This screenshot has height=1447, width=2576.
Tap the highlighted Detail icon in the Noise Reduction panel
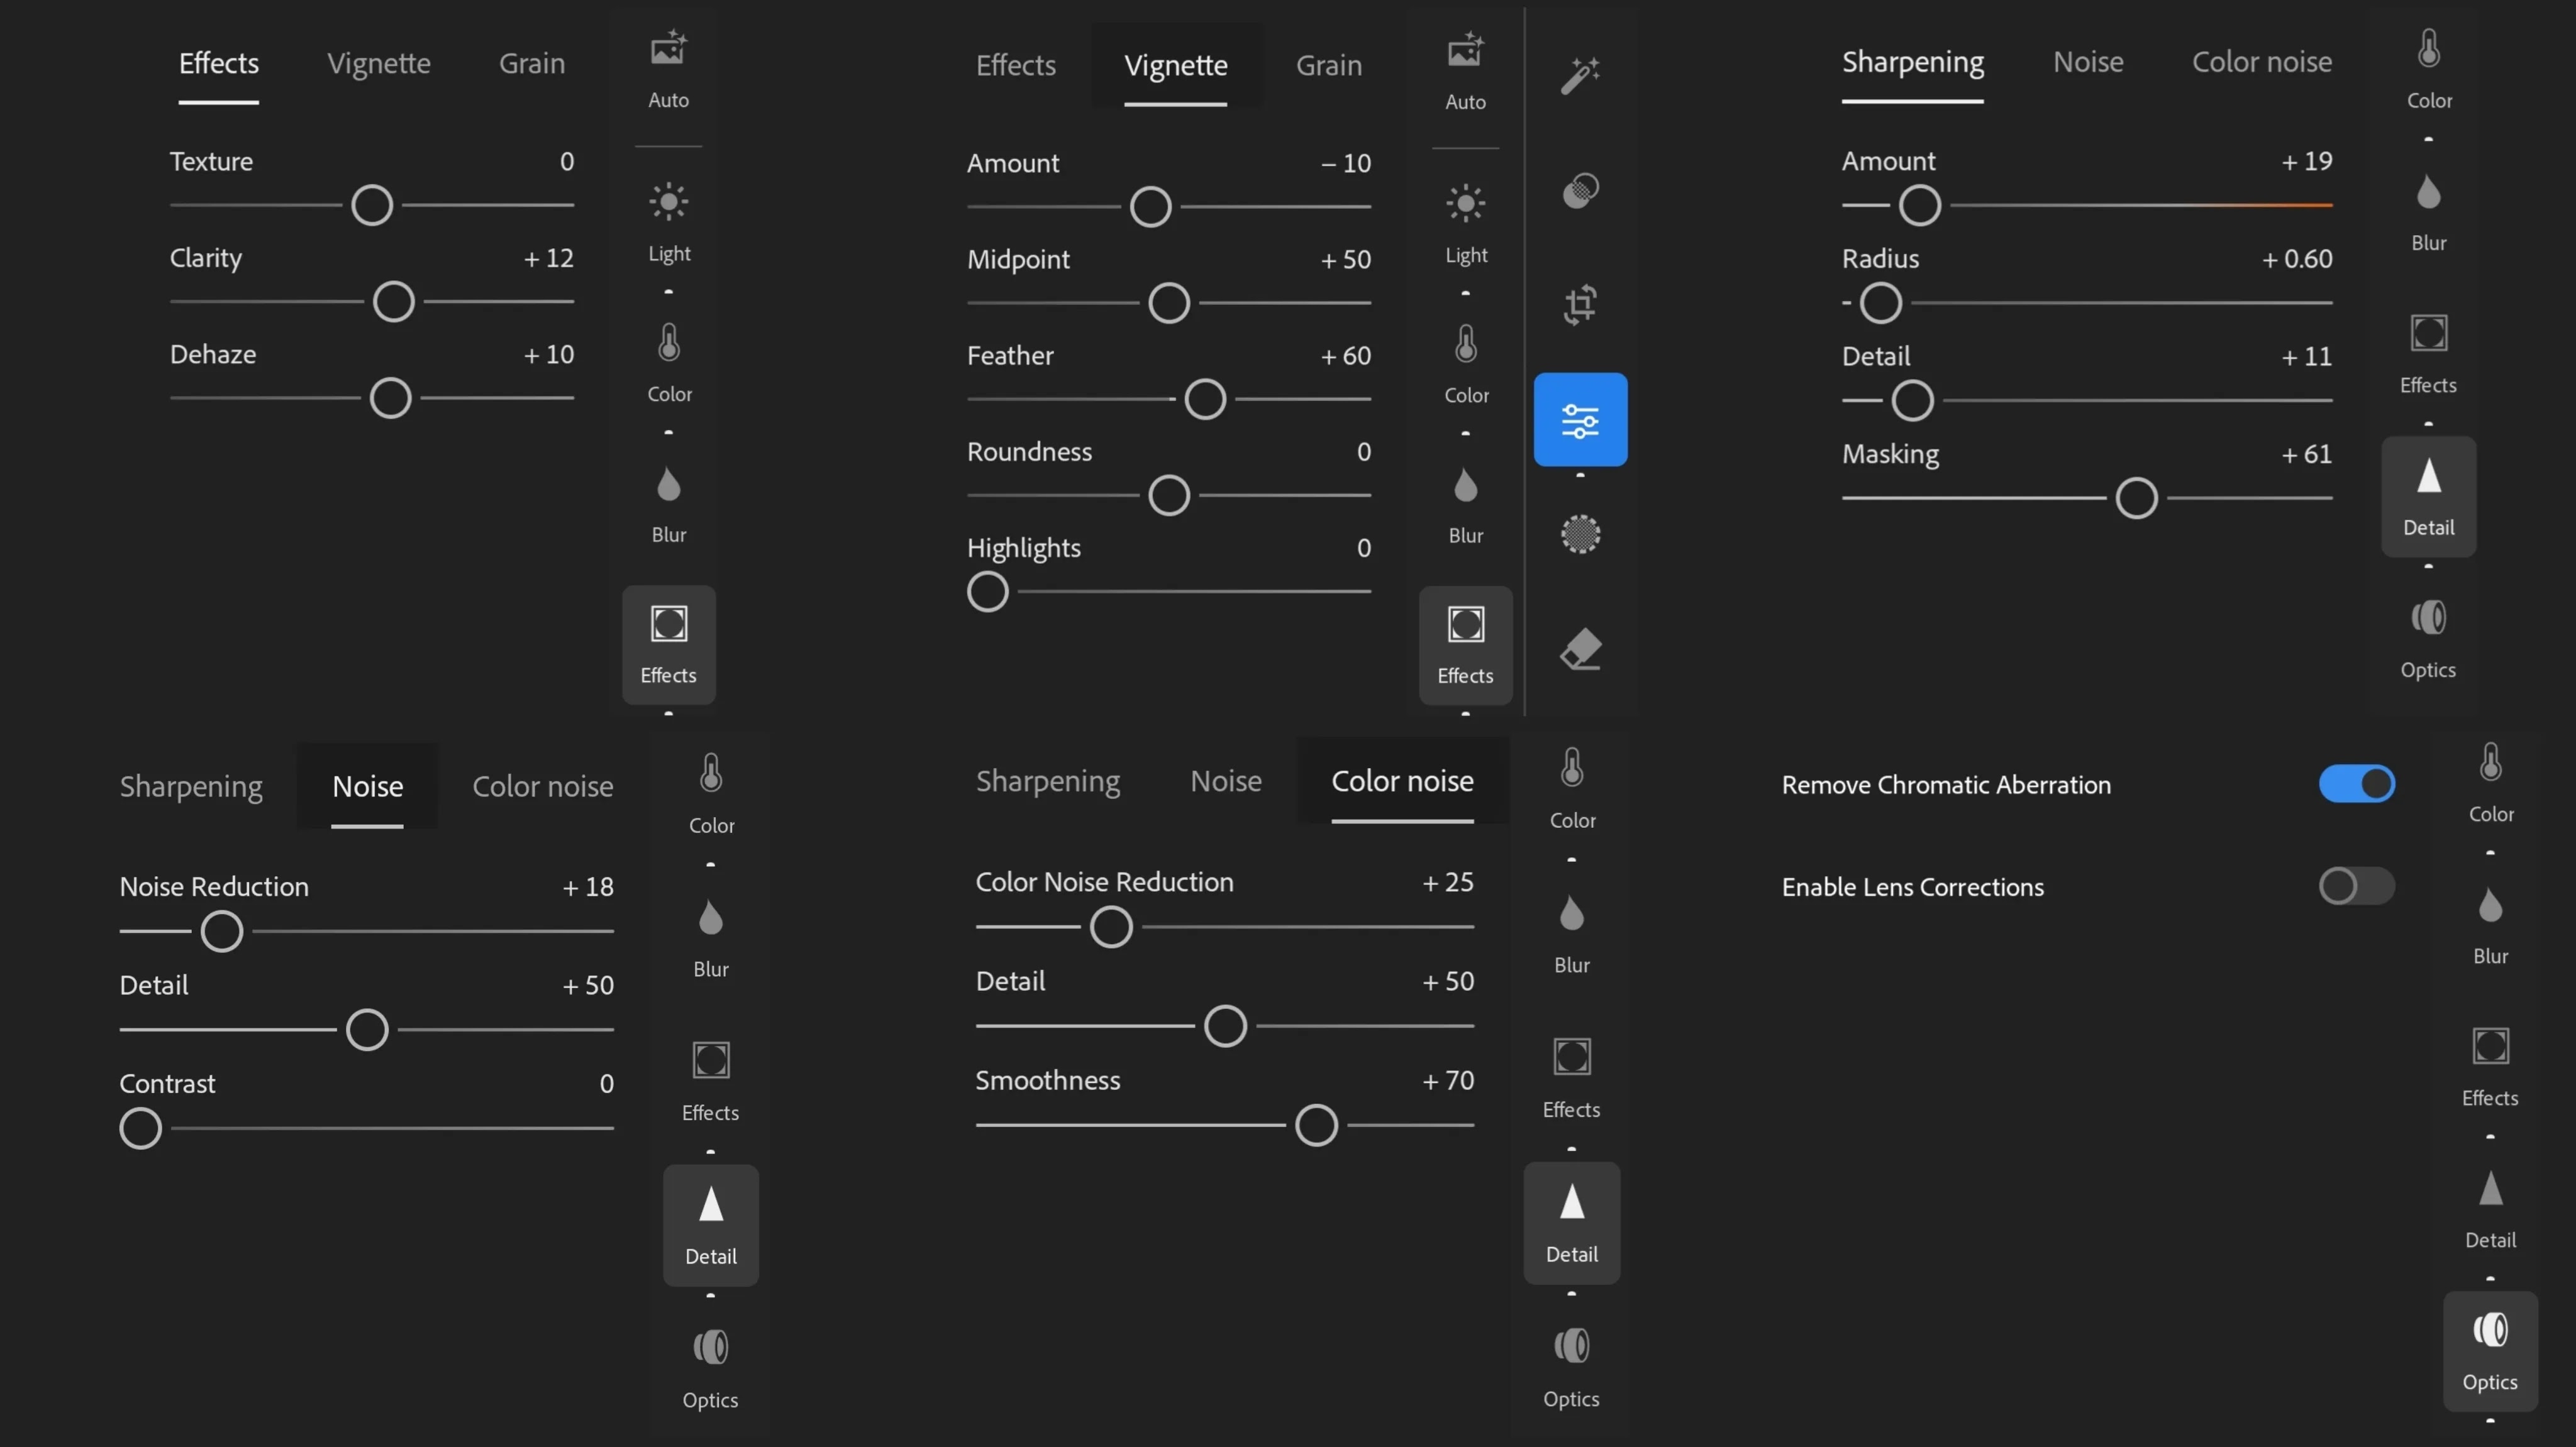click(x=710, y=1225)
